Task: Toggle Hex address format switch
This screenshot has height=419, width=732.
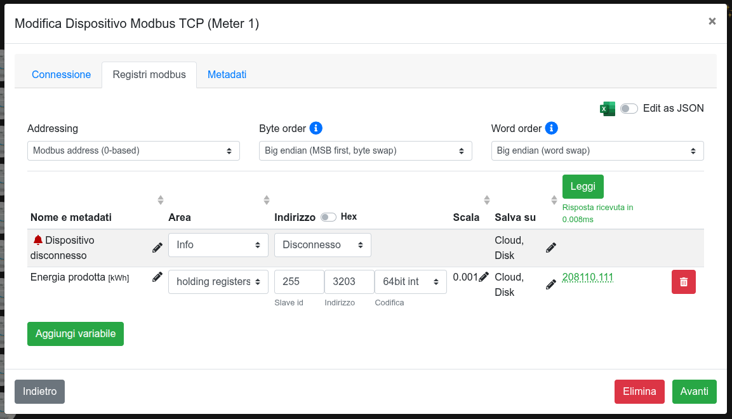Action: (328, 217)
